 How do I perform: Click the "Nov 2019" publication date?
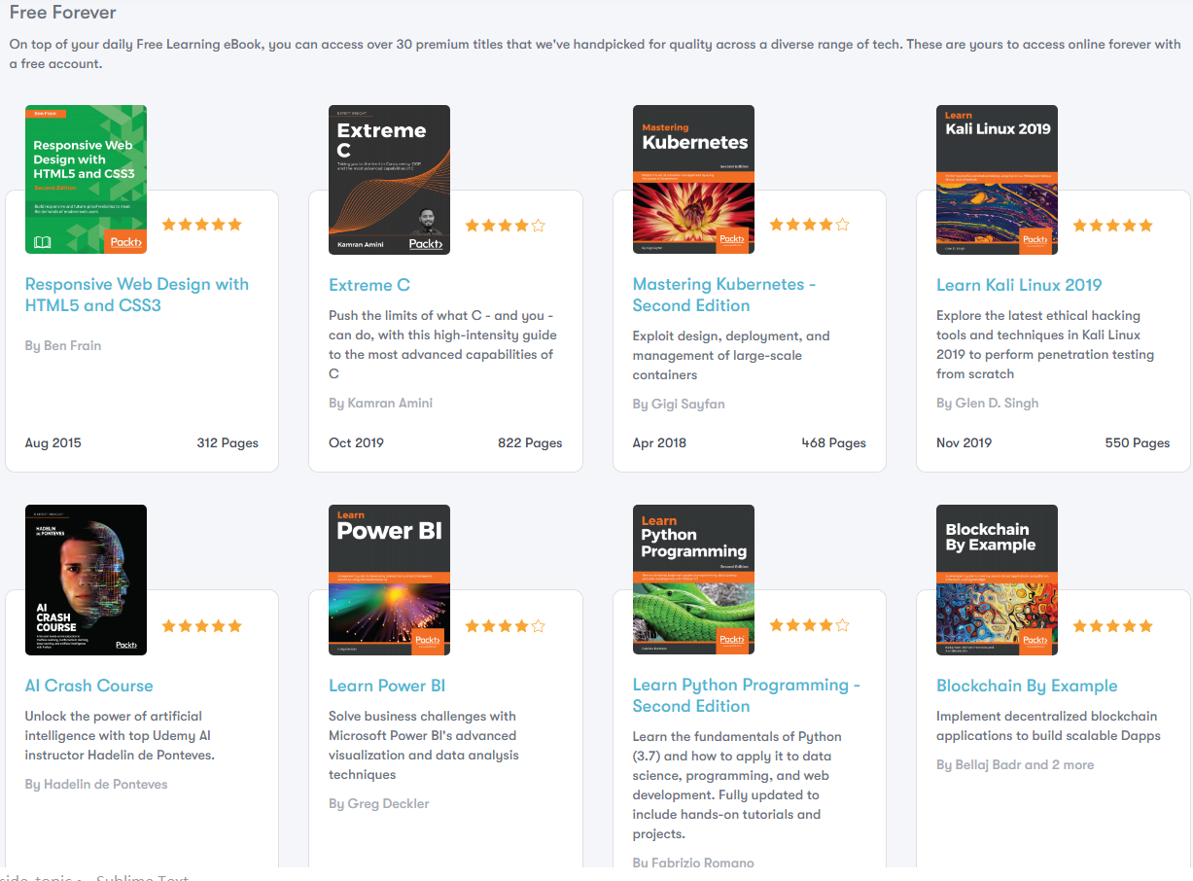pos(965,442)
